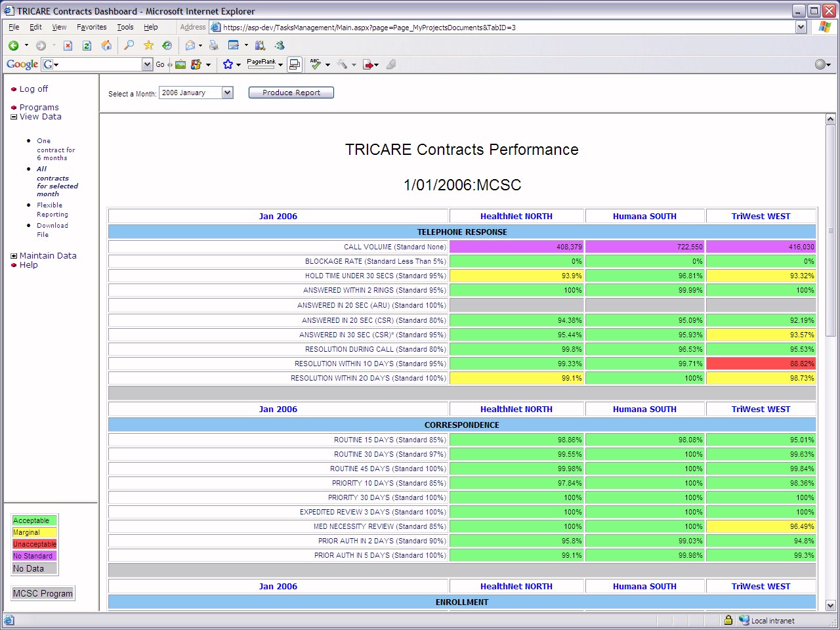Click the Log off link
This screenshot has width=840, height=630.
coord(33,89)
